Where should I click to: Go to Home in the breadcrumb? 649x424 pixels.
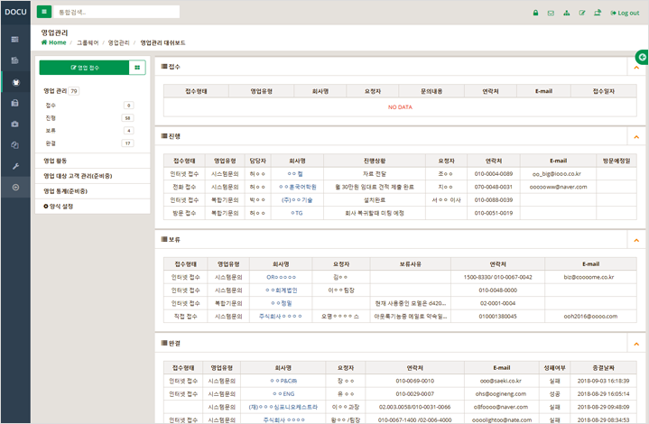pos(54,42)
